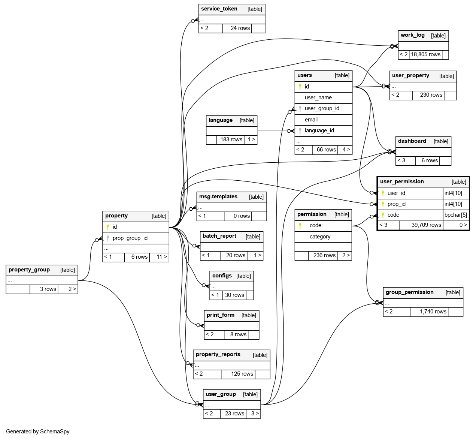Click the yellow key icon beside user_permission prop_id
Viewport: 476px width, 439px height.
383,204
